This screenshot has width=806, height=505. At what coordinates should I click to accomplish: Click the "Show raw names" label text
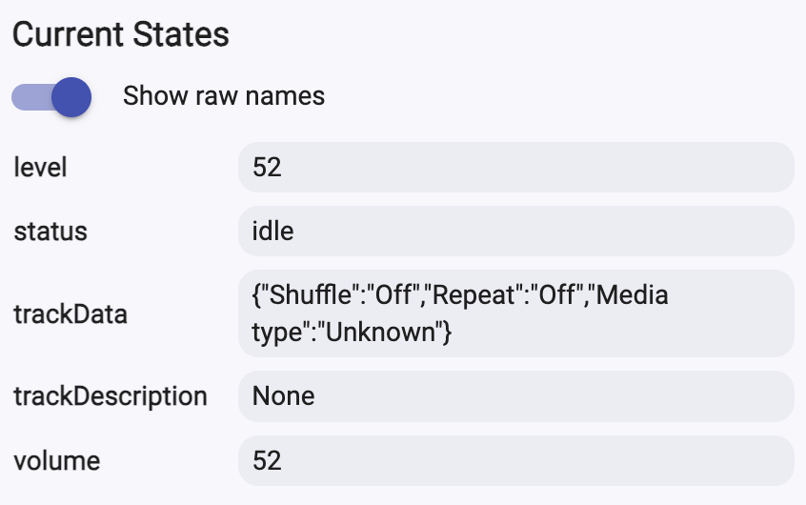224,96
